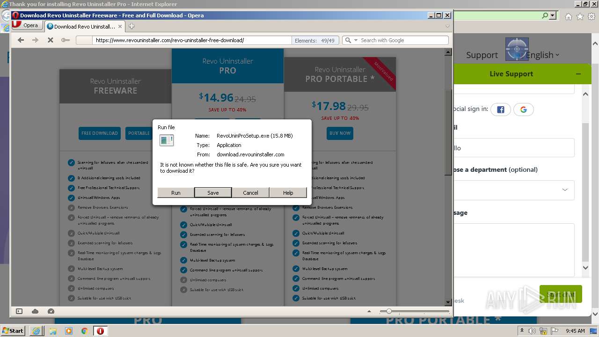The width and height of the screenshot is (599, 337).
Task: Open the view options arrow beside the zoom slider
Action: click(369, 311)
